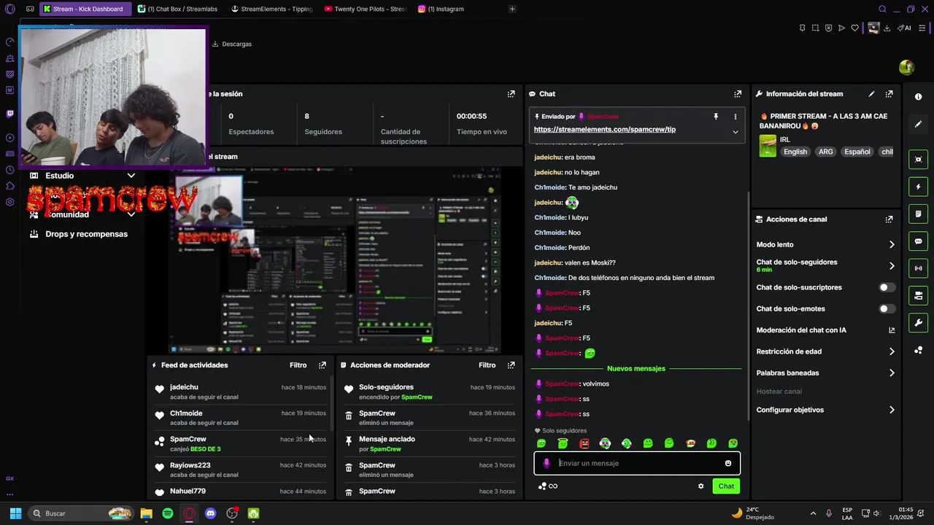The height and width of the screenshot is (525, 934).
Task: Edit stream info with pencil icon in panel header
Action: pyautogui.click(x=871, y=94)
